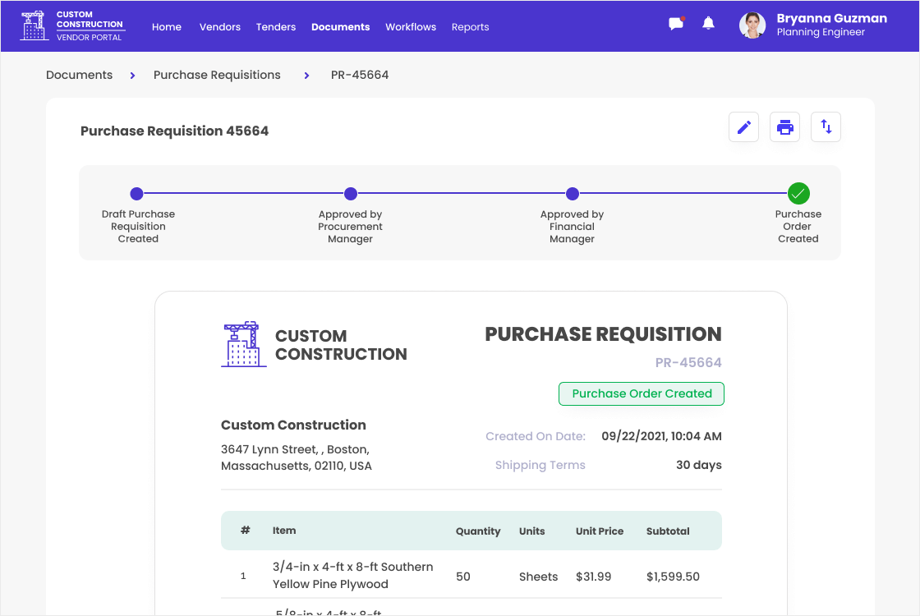Print the purchase requisition
Viewport: 920px width, 616px height.
click(x=784, y=127)
